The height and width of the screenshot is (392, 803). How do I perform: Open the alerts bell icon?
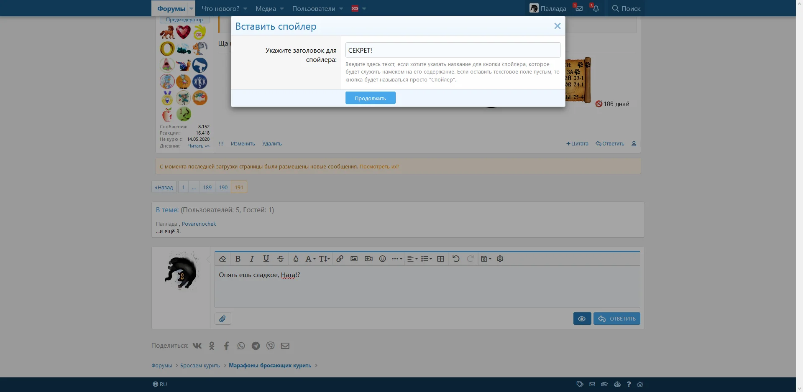point(596,8)
